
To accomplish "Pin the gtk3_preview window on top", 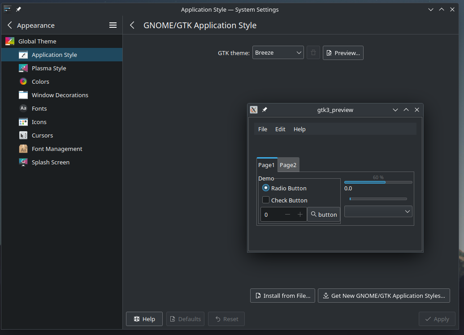I will [x=265, y=110].
